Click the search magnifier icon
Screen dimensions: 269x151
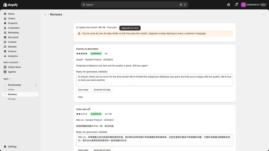pyautogui.click(x=84, y=5)
